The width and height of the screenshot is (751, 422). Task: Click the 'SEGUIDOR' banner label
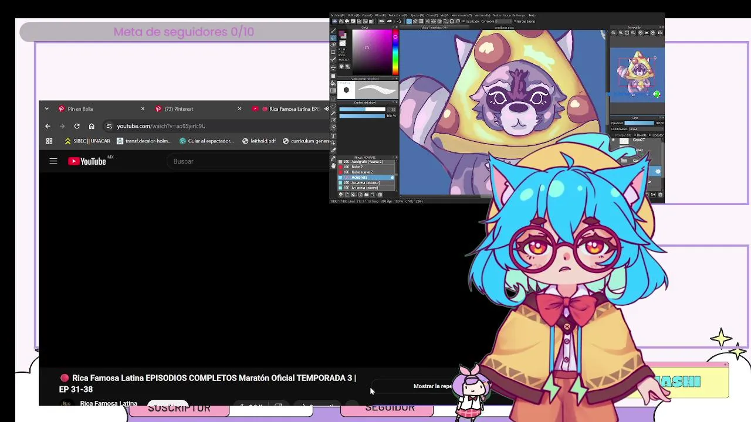pos(390,408)
